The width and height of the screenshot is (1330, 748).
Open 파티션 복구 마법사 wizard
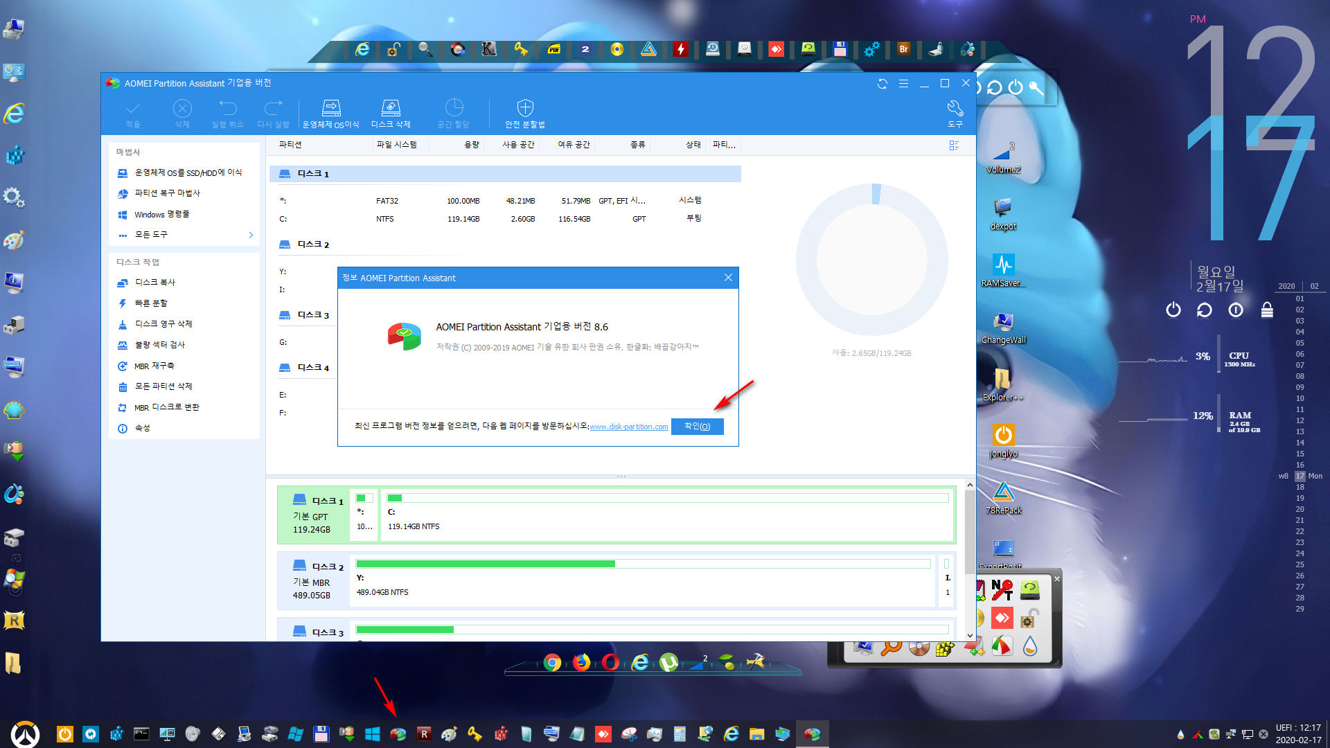160,193
